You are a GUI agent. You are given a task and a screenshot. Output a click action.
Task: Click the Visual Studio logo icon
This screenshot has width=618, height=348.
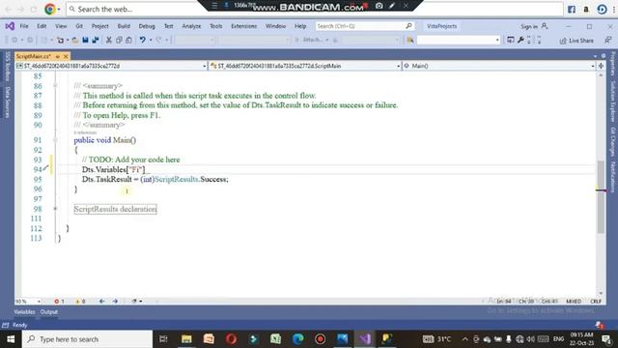[10, 26]
